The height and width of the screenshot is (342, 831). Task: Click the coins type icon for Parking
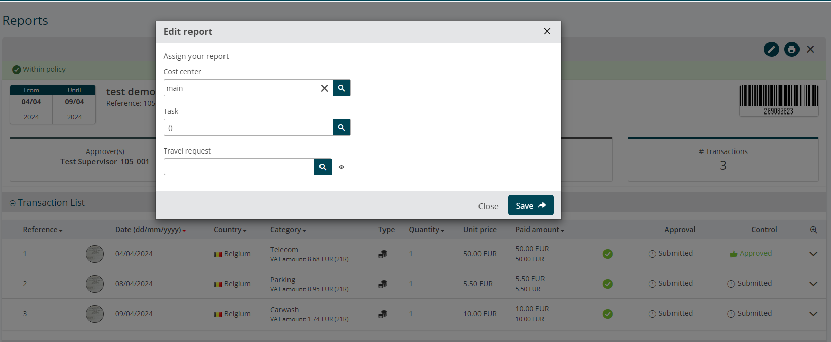[x=382, y=284]
